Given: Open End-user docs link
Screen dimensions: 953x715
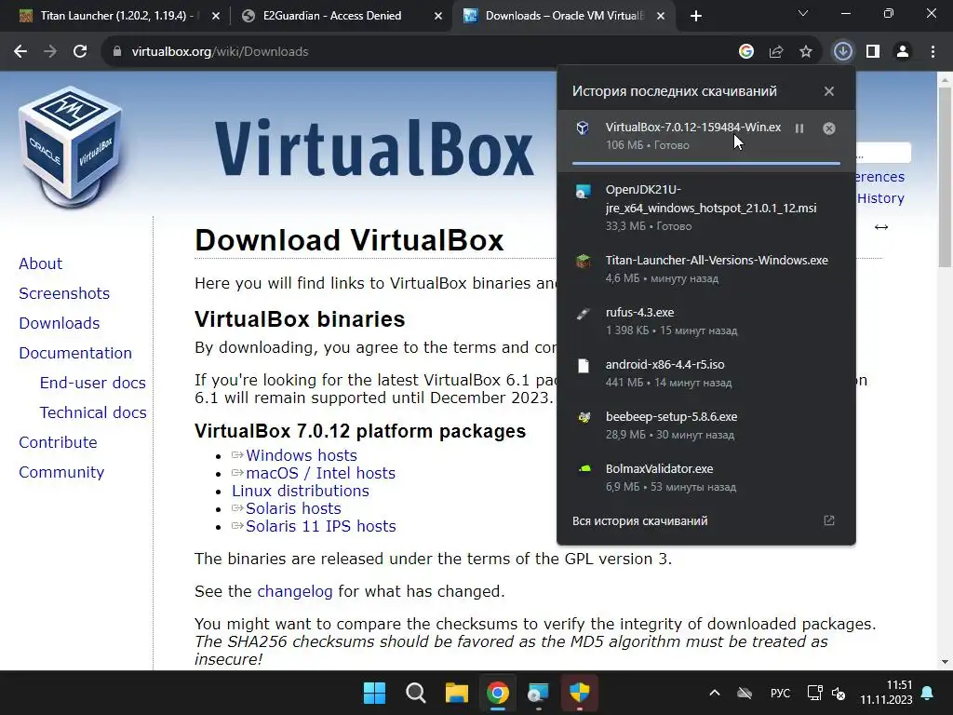Looking at the screenshot, I should pyautogui.click(x=93, y=383).
